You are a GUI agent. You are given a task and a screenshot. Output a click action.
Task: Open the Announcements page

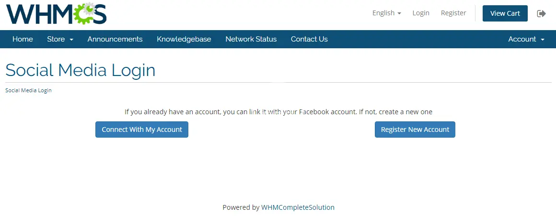[115, 39]
